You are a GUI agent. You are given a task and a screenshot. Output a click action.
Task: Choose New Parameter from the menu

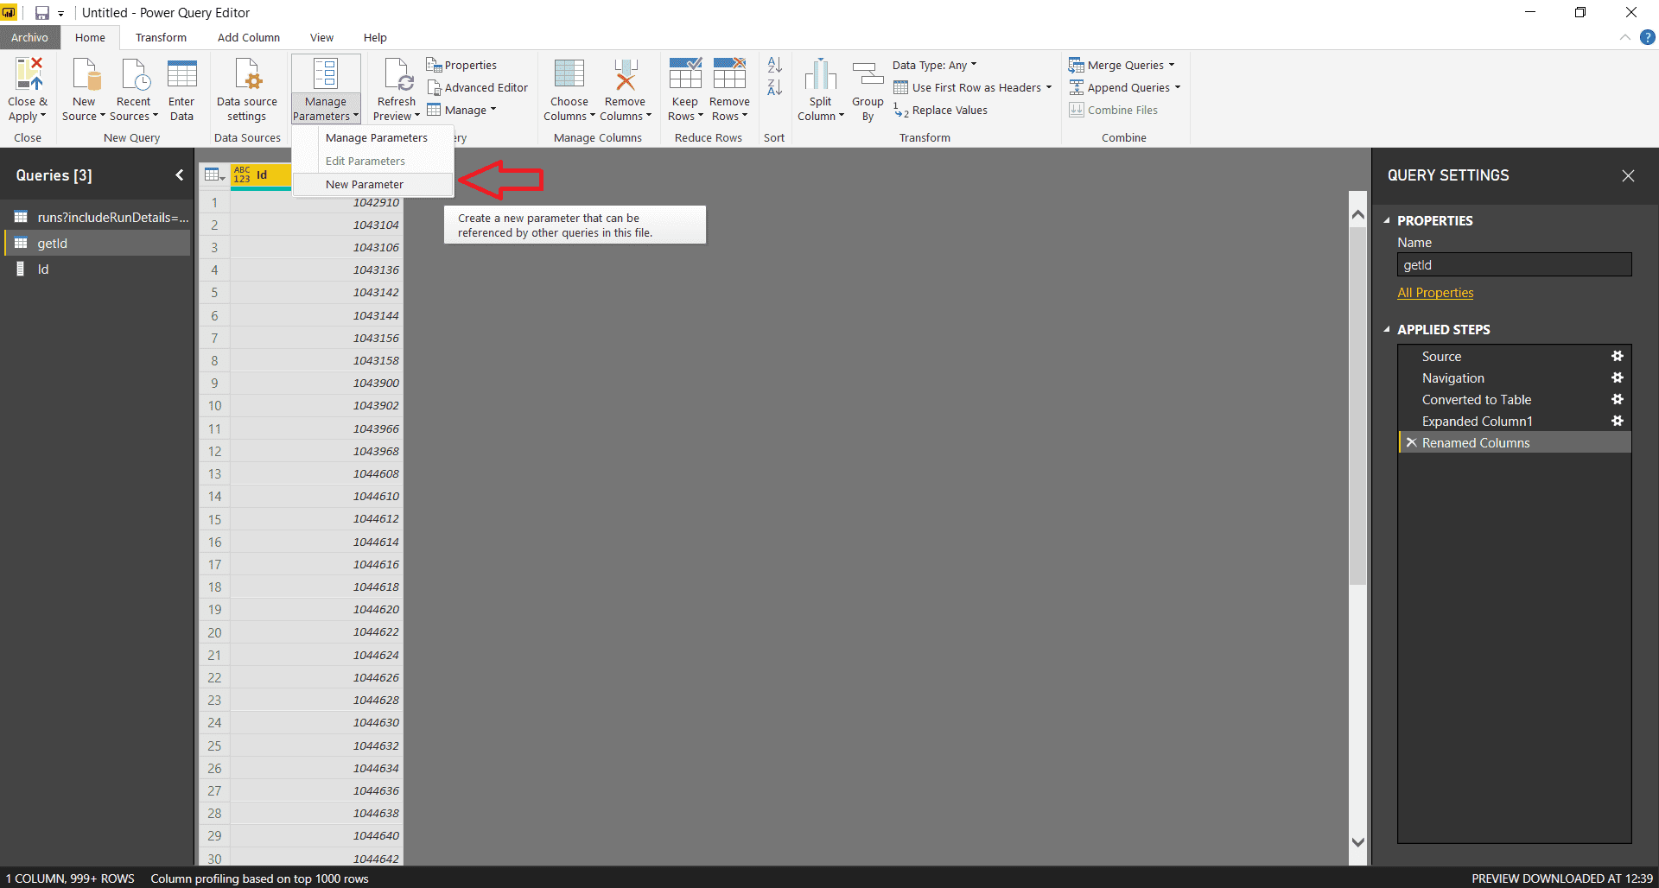364,184
